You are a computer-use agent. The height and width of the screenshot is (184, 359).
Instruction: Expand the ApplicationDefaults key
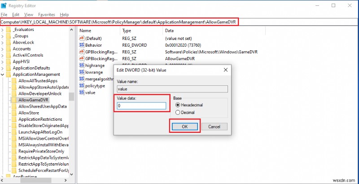pyautogui.click(x=2, y=68)
